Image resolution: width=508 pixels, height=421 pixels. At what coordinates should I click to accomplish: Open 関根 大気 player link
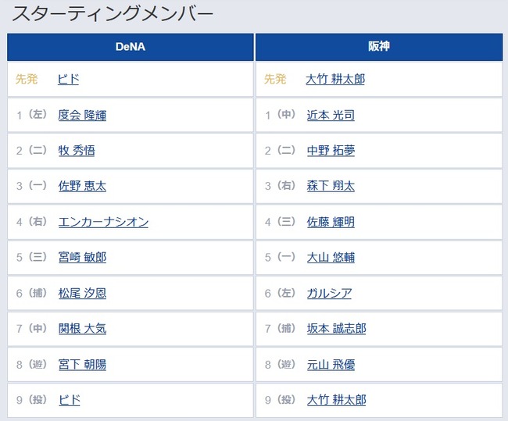[82, 329]
